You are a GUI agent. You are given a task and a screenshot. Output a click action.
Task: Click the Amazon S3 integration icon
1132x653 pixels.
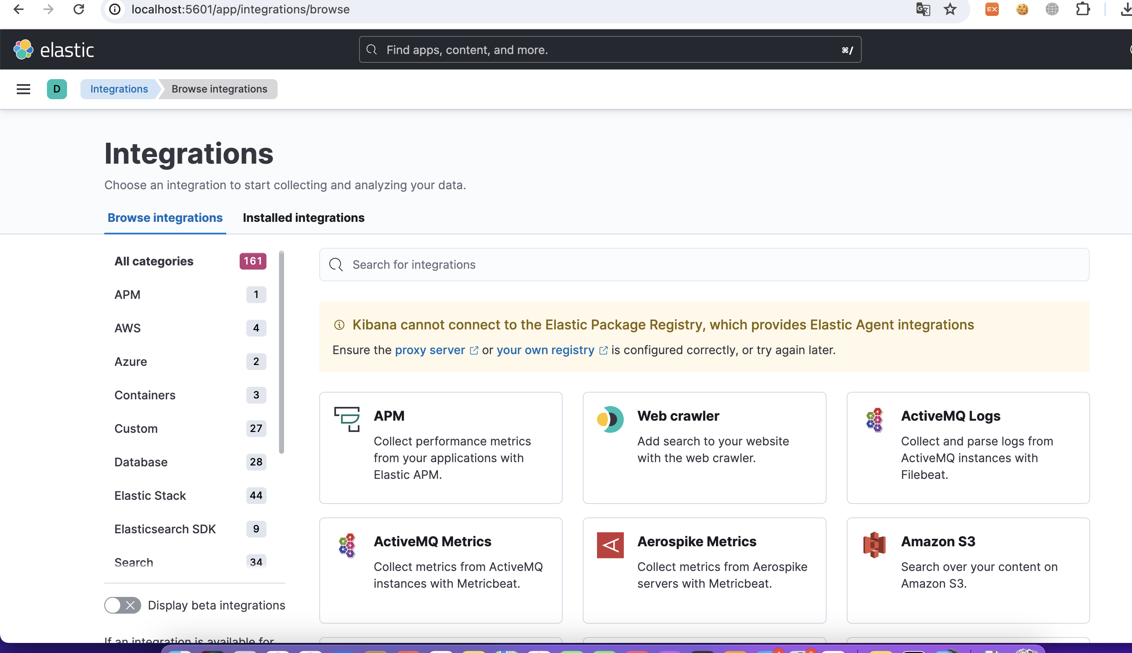[874, 545]
